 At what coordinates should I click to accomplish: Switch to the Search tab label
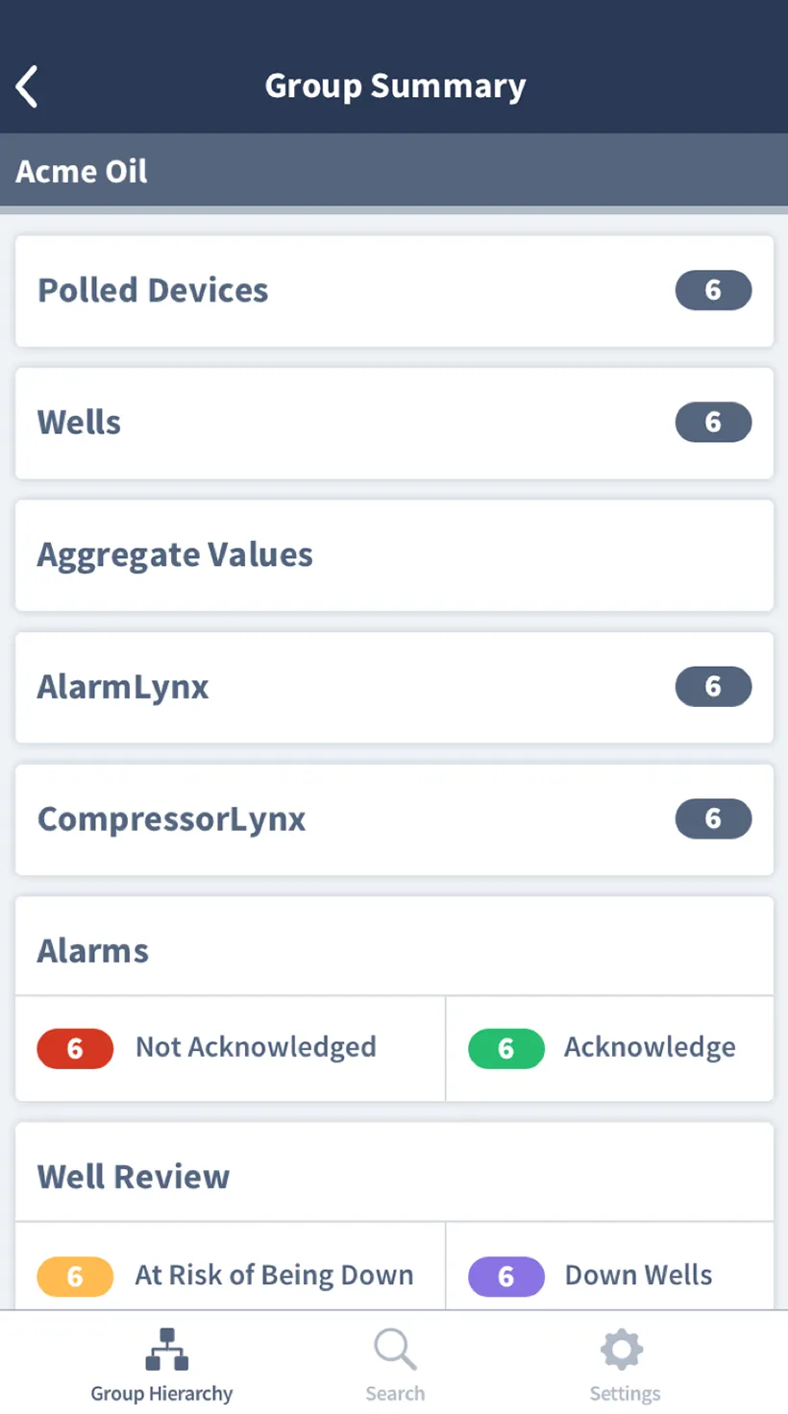coord(395,1394)
